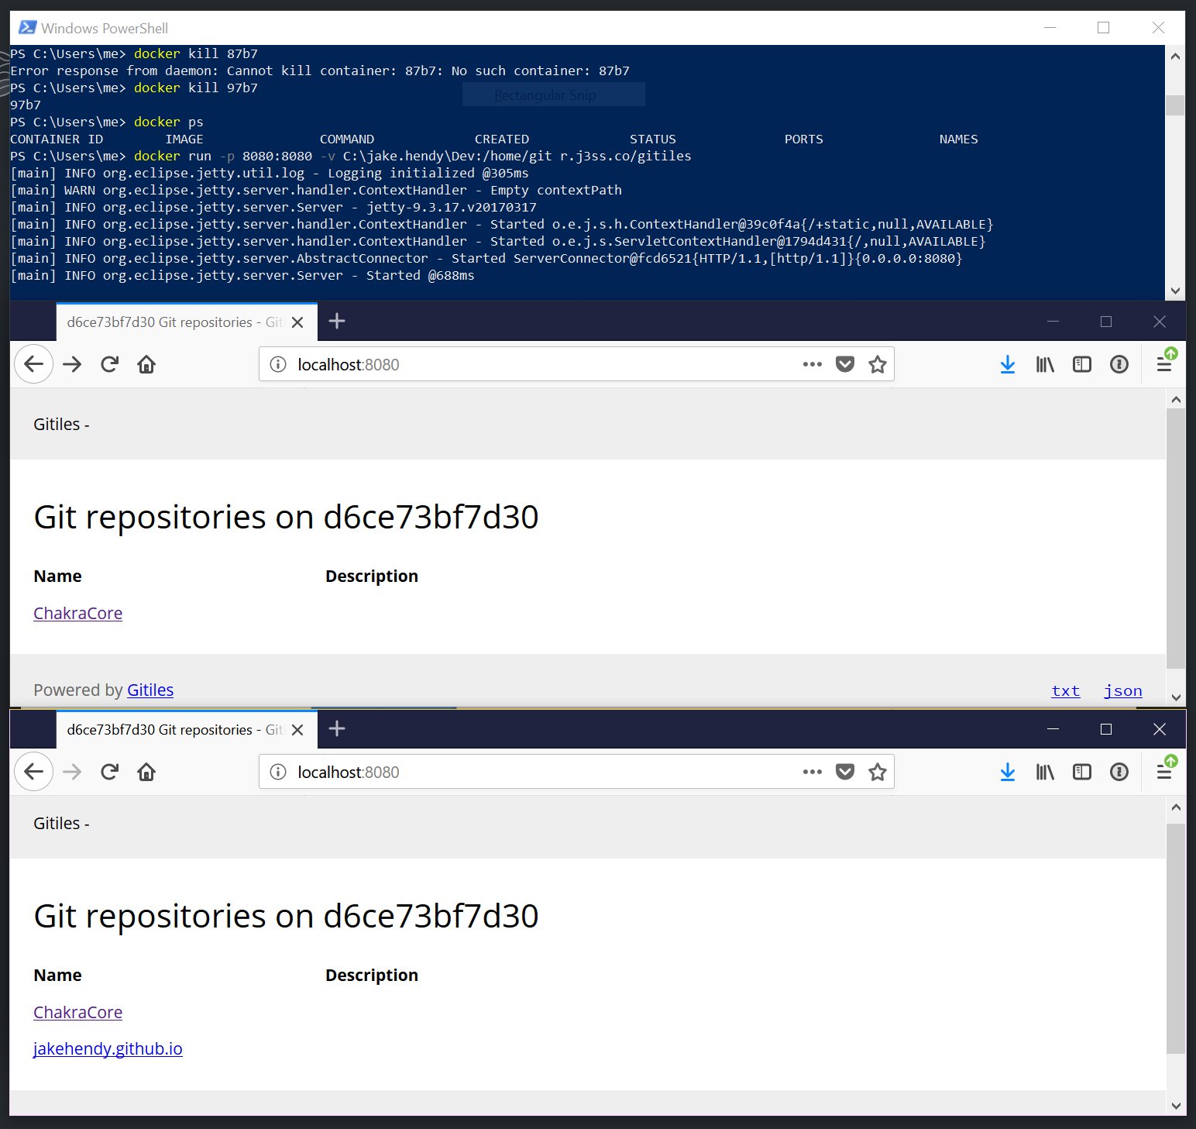The width and height of the screenshot is (1196, 1129).
Task: Open jakehendy.github.io repository link
Action: (x=108, y=1048)
